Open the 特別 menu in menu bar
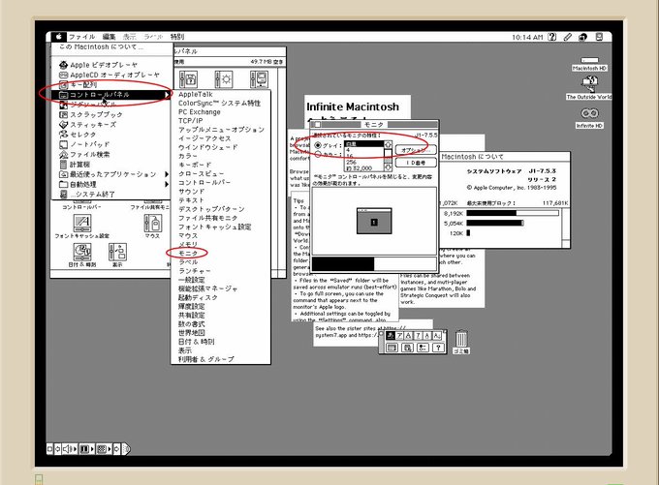Image resolution: width=659 pixels, height=485 pixels. 177,37
